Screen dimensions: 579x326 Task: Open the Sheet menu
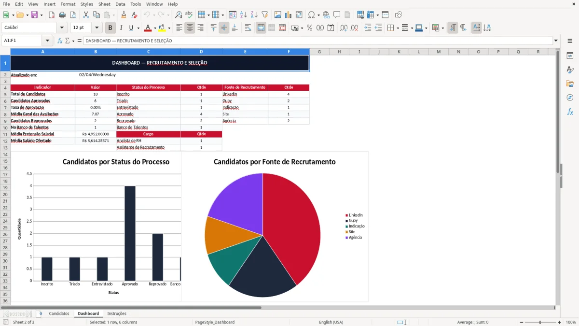pos(104,4)
